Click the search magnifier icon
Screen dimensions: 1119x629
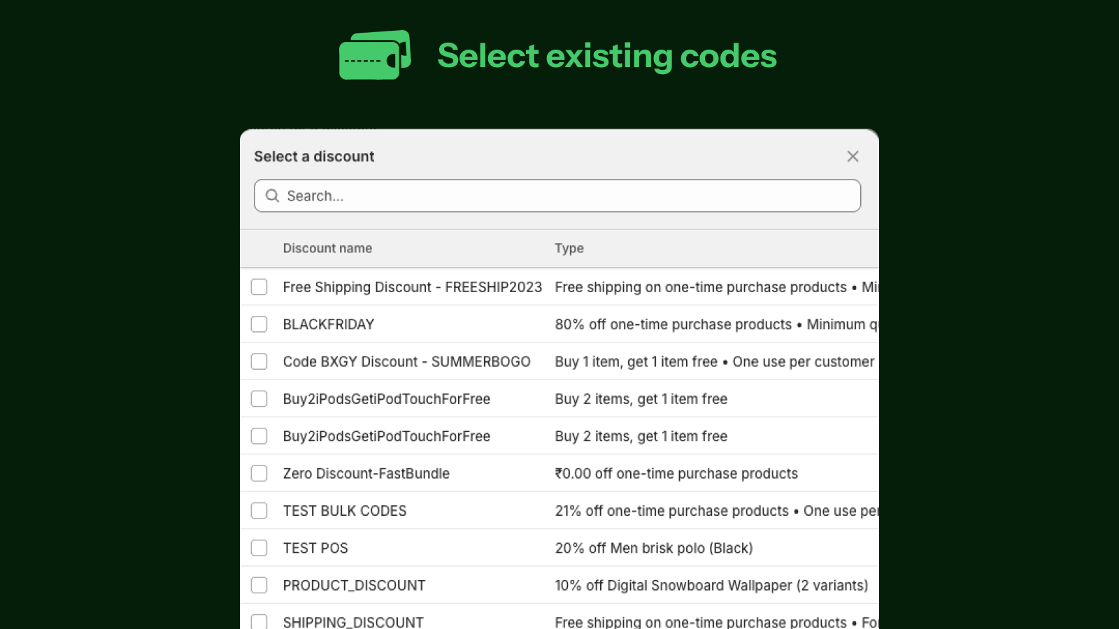point(272,196)
